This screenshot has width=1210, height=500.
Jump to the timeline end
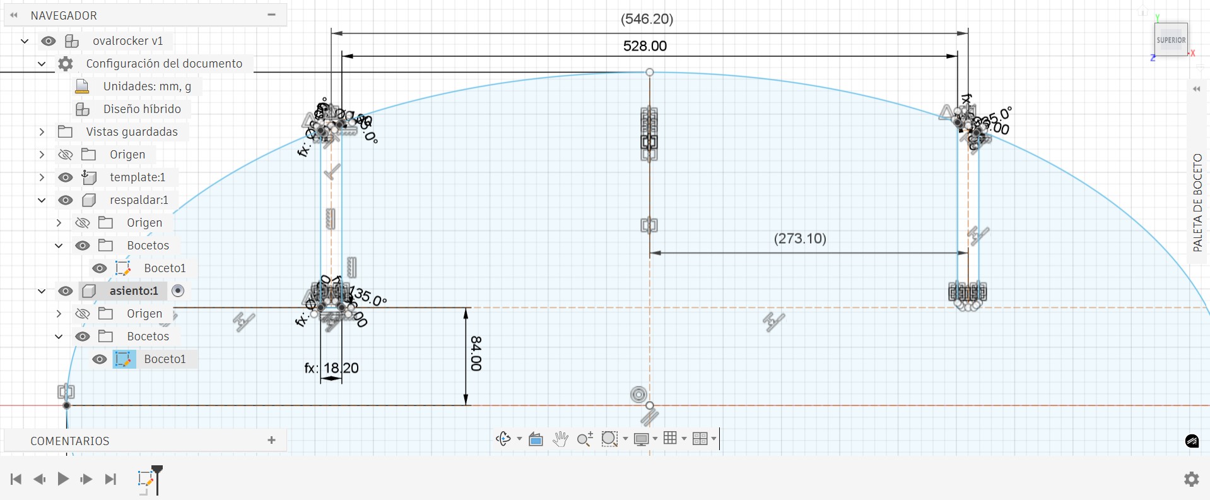point(110,479)
